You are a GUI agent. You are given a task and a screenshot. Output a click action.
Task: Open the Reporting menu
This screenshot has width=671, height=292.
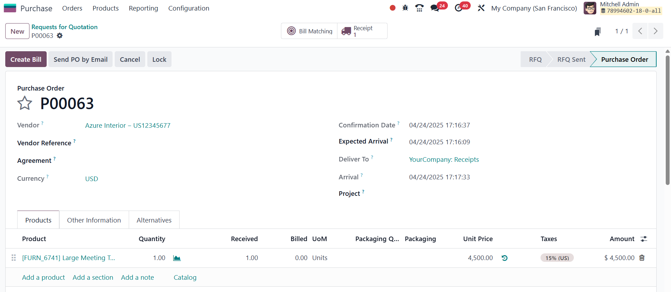click(x=143, y=8)
